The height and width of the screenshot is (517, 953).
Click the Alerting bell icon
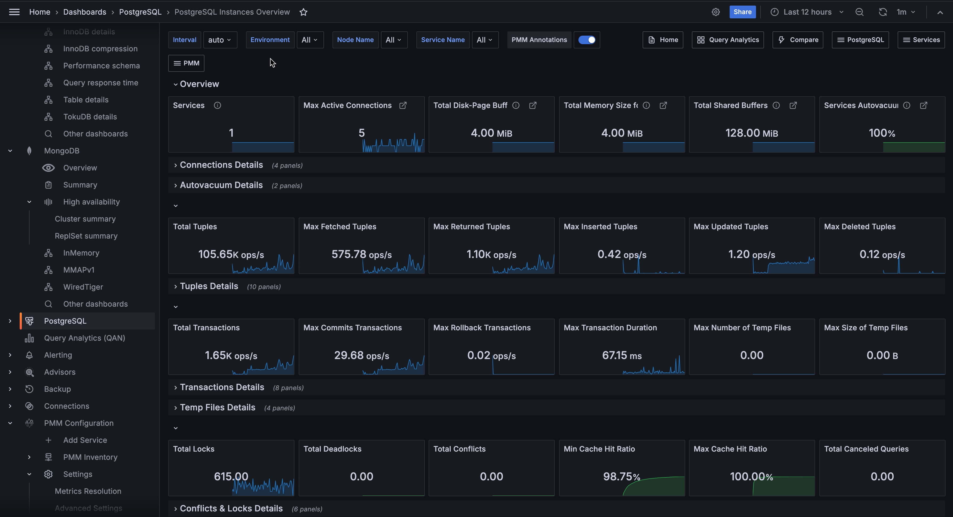[x=29, y=355]
